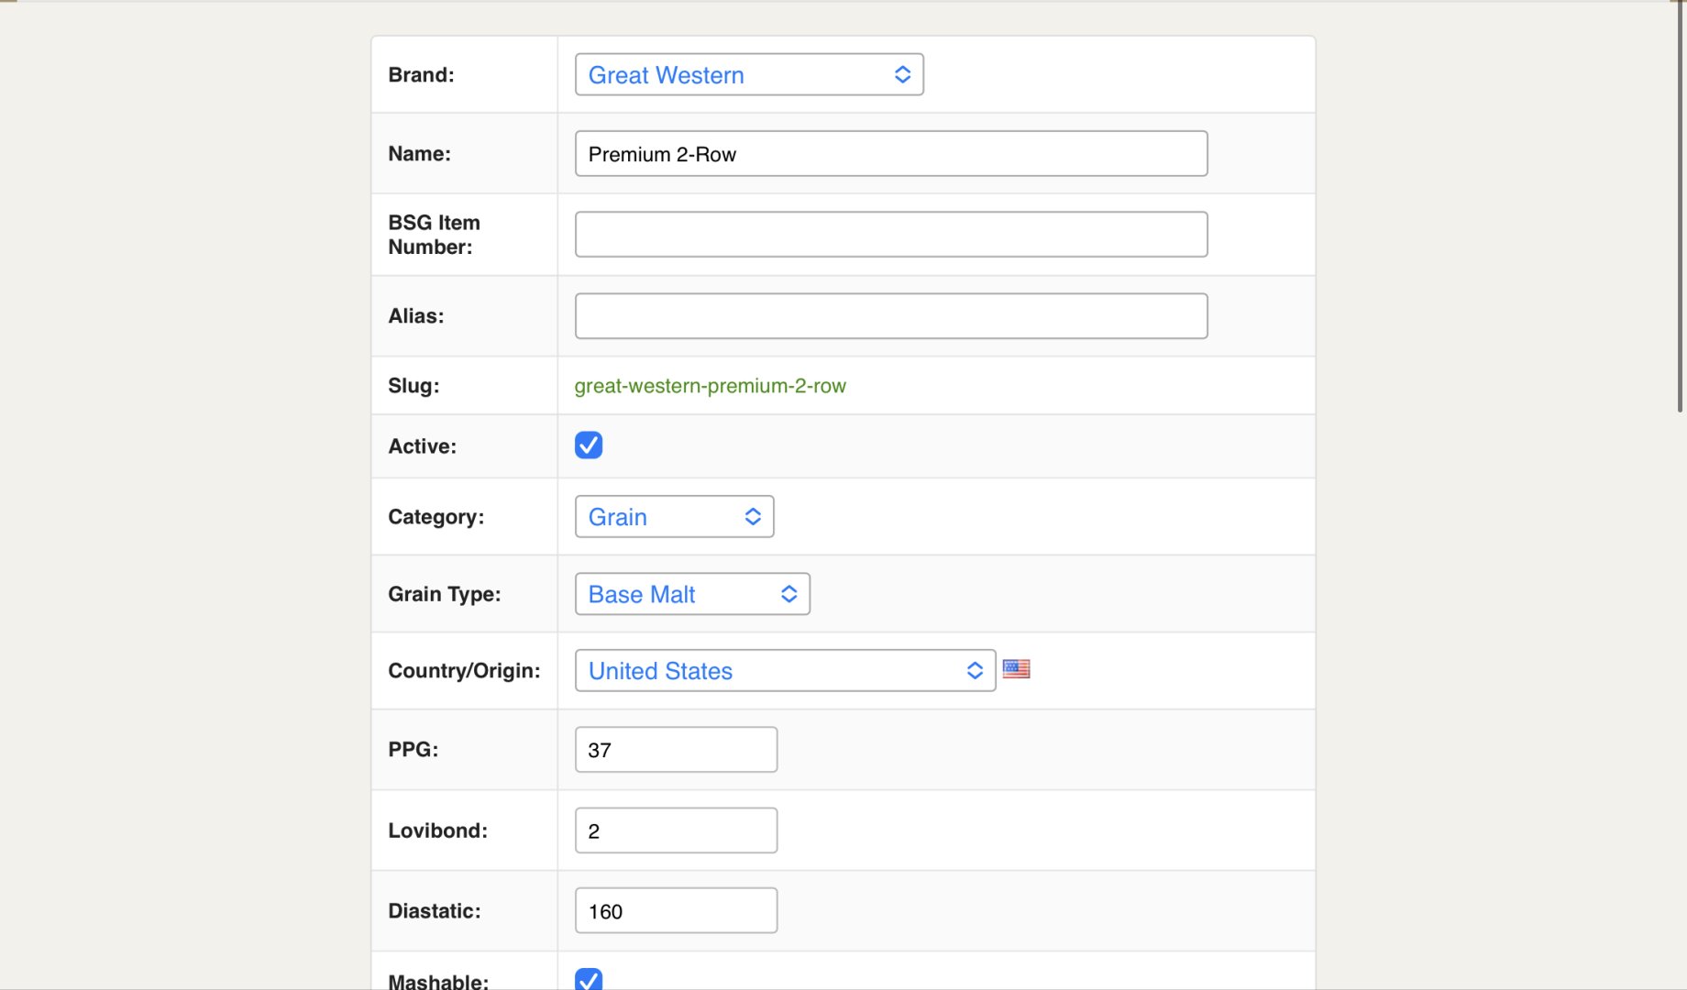Screen dimensions: 1687x990
Task: Click the Active field label
Action: [x=422, y=446]
